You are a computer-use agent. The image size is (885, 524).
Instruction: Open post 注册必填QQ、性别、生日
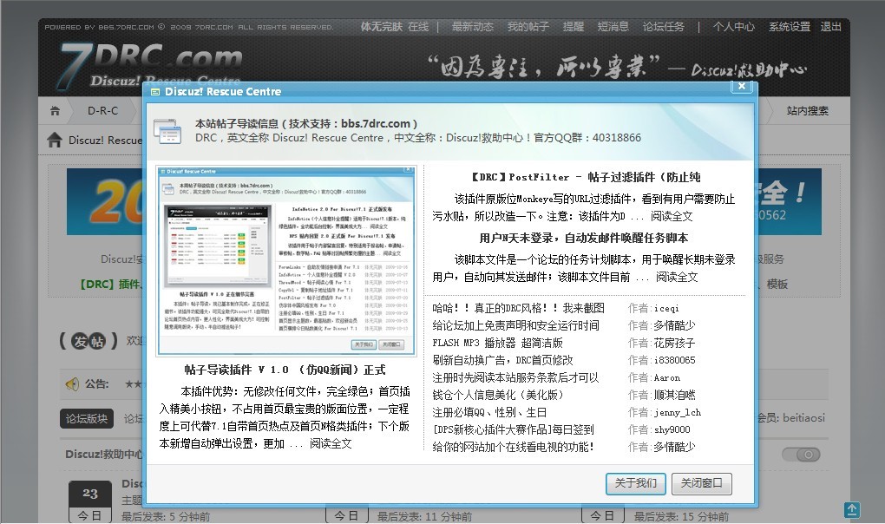[x=489, y=412]
